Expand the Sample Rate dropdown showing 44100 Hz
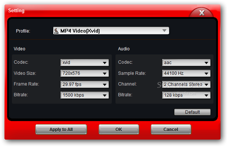 [186, 73]
